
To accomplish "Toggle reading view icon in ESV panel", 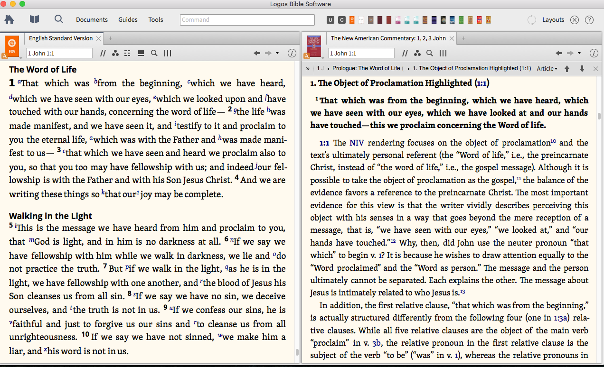I will (141, 53).
